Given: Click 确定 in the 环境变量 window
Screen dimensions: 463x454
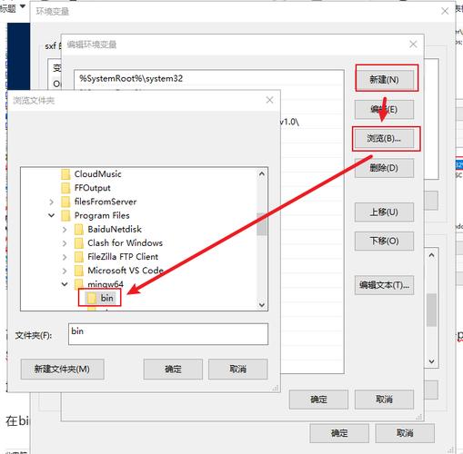Looking at the screenshot, I should (x=339, y=433).
